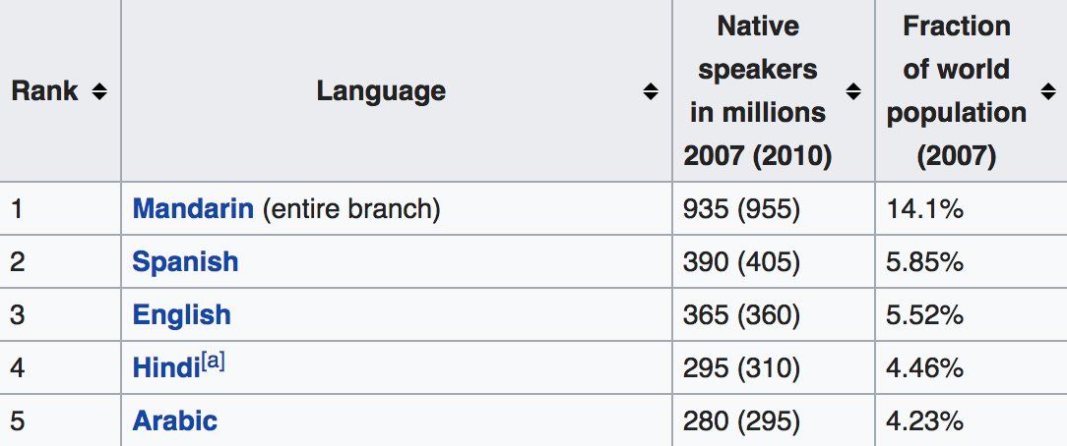Click the Native speakers in millions header

pyautogui.click(x=757, y=91)
